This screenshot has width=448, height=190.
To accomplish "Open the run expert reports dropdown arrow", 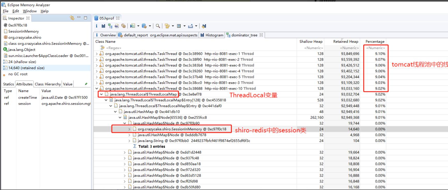I will [138, 26].
